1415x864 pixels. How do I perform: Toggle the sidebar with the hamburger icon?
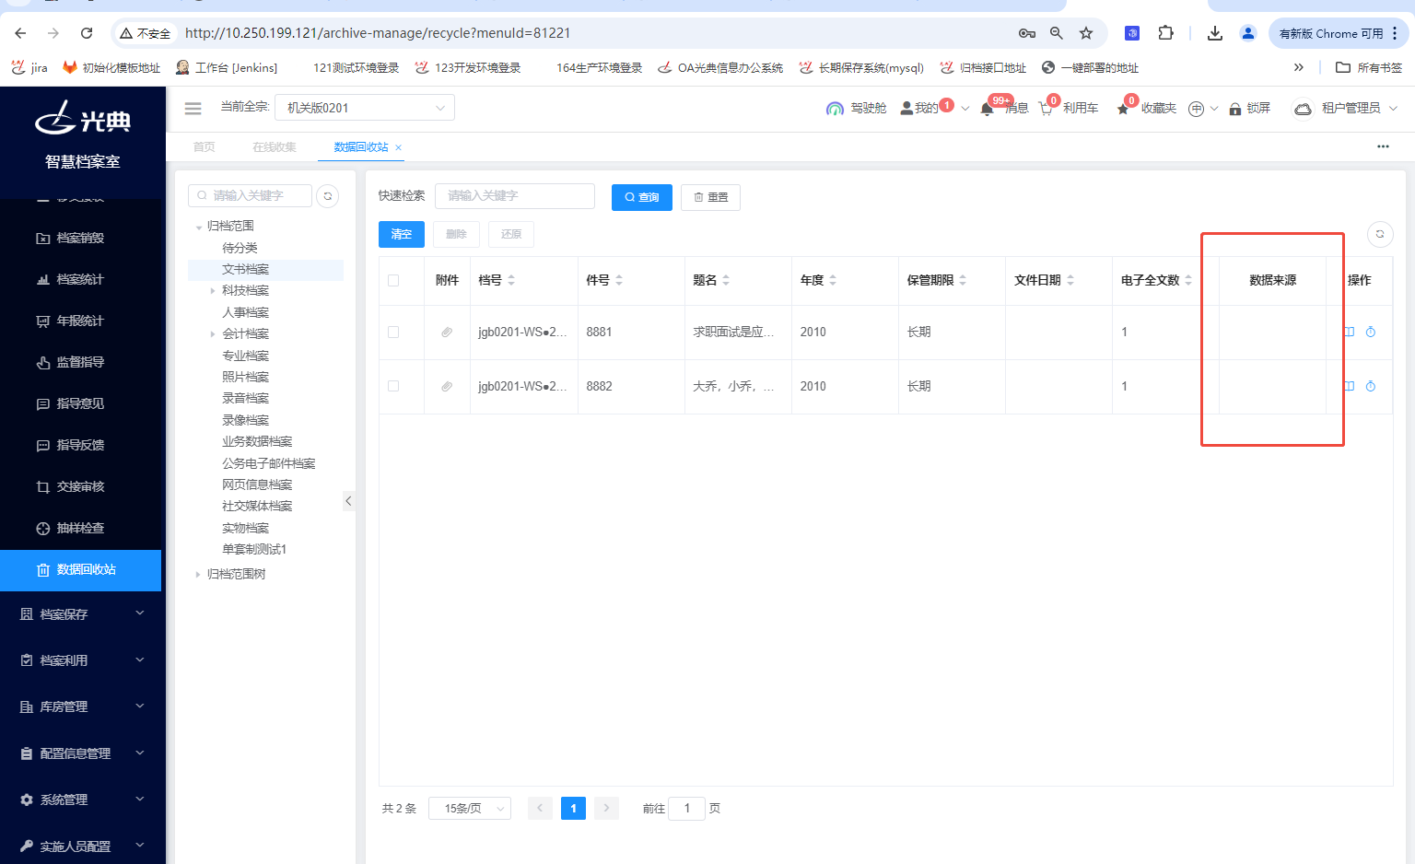pyautogui.click(x=193, y=108)
